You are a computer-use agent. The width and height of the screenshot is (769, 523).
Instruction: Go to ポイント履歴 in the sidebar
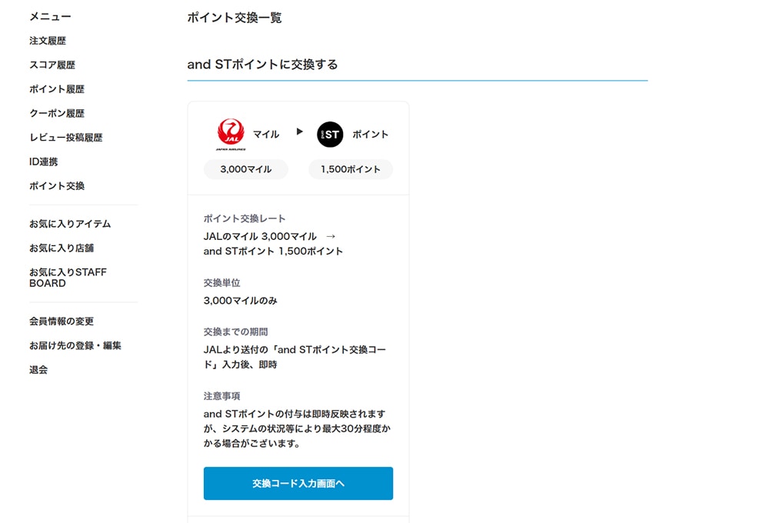pos(57,88)
